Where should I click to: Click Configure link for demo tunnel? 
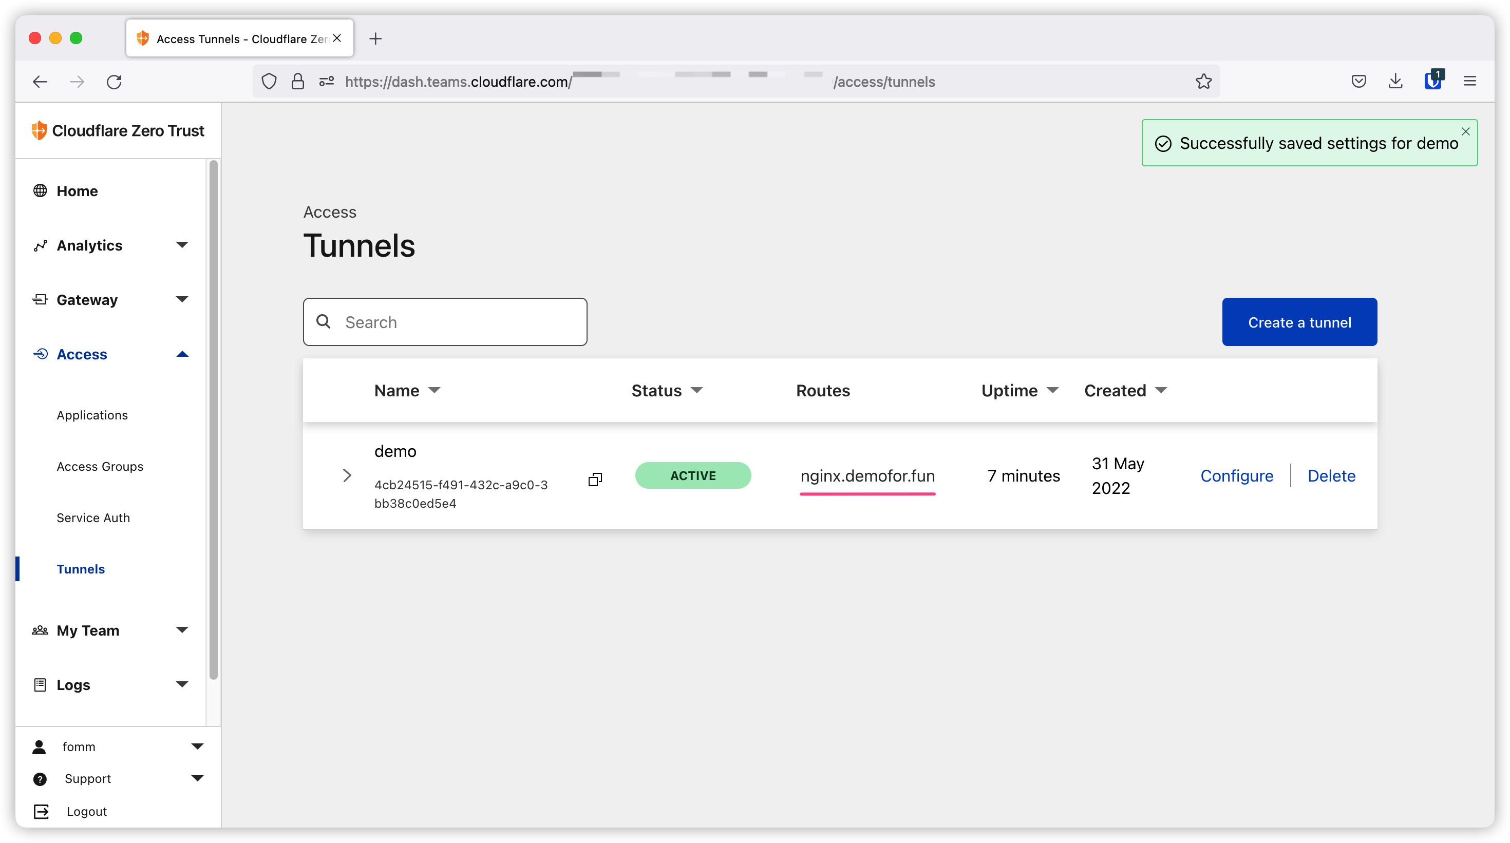(x=1236, y=476)
